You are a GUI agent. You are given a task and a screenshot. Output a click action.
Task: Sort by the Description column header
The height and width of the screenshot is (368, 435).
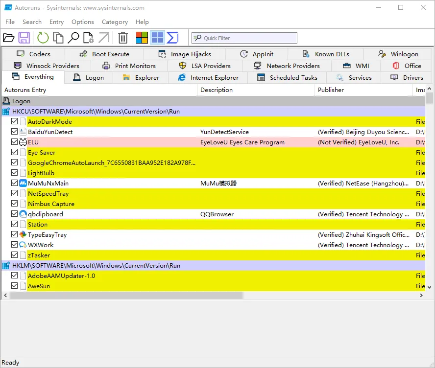tap(256, 90)
